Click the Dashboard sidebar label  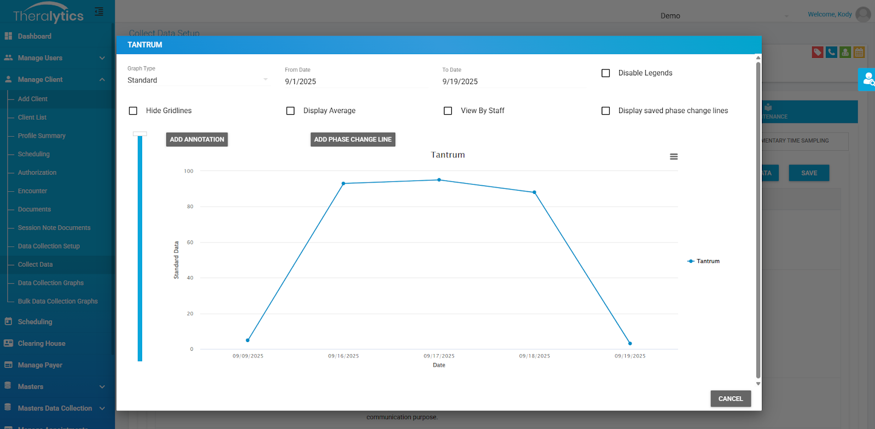click(34, 36)
